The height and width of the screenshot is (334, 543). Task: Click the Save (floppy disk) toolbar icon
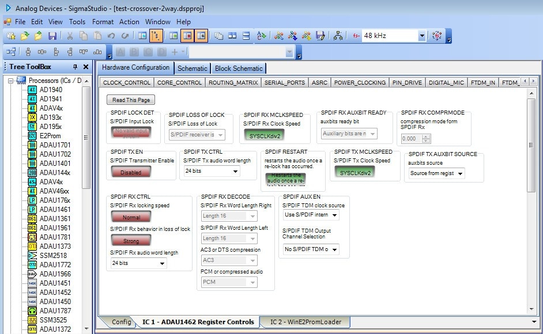click(52, 36)
